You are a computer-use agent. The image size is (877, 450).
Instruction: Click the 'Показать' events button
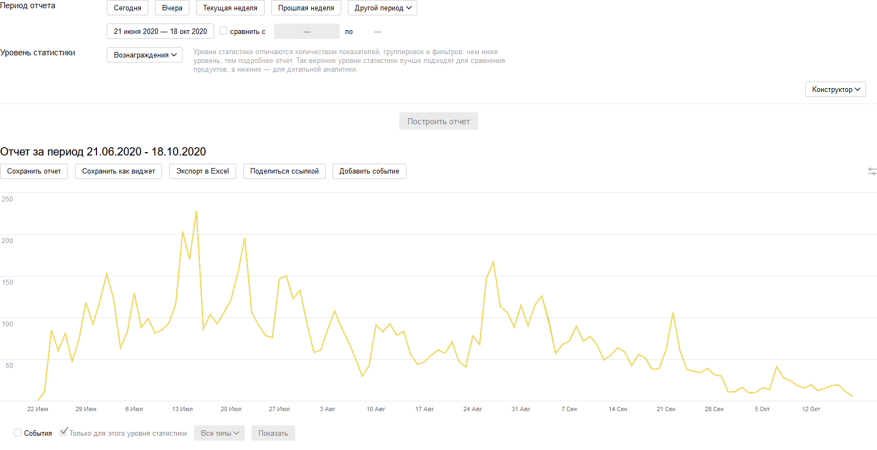point(273,433)
